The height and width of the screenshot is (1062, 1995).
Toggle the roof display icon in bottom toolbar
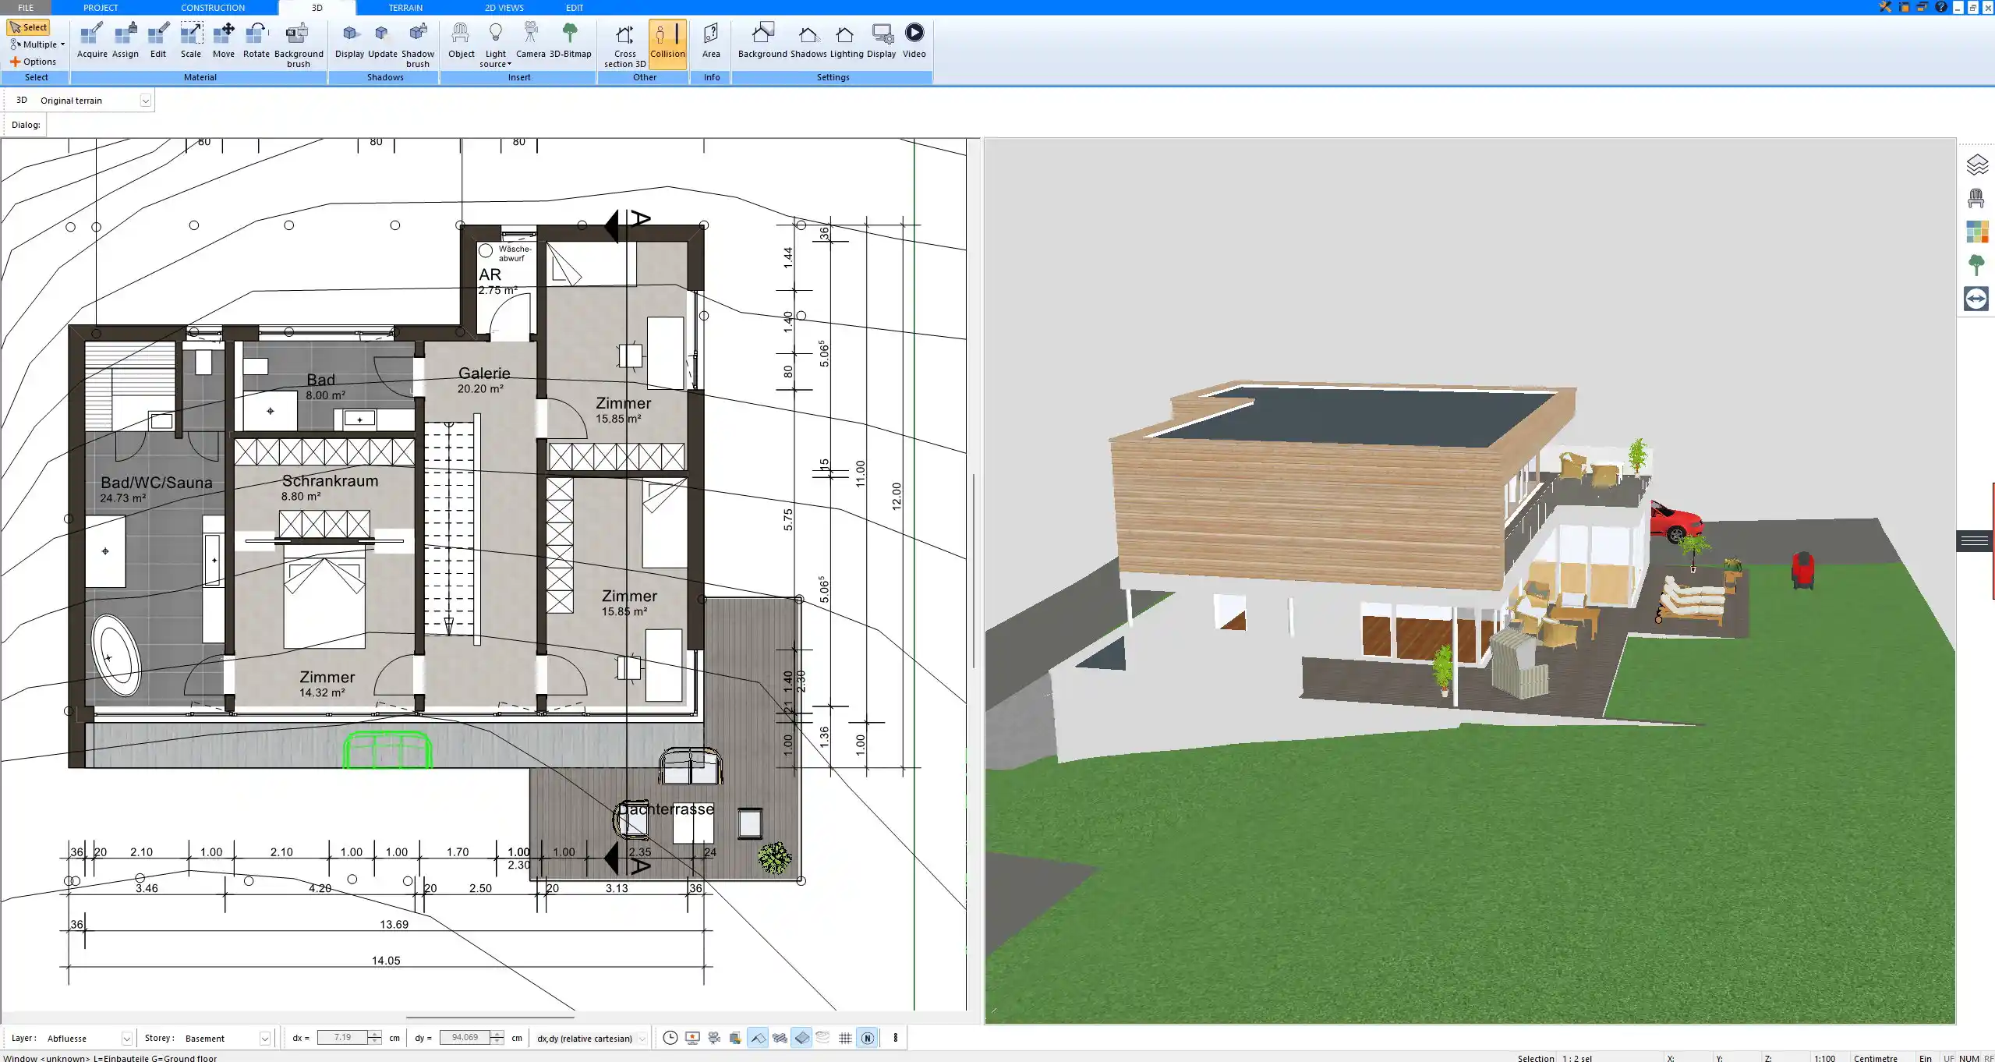point(758,1038)
